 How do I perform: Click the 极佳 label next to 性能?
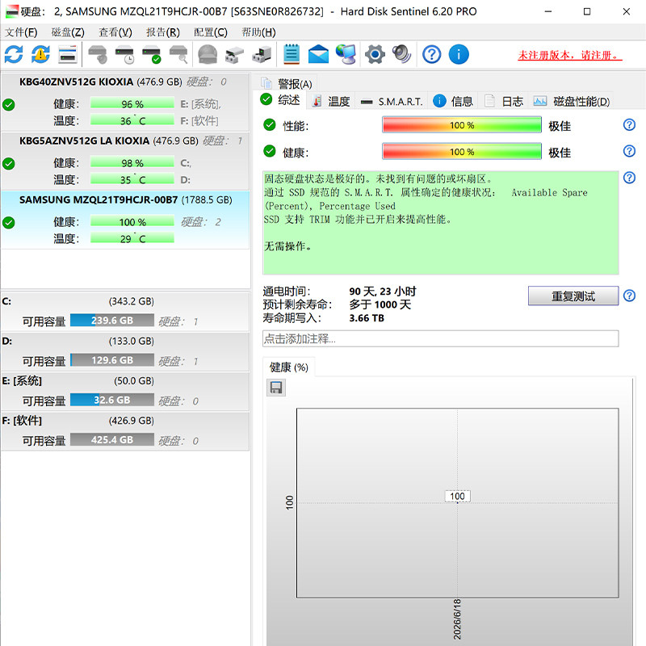coord(560,126)
